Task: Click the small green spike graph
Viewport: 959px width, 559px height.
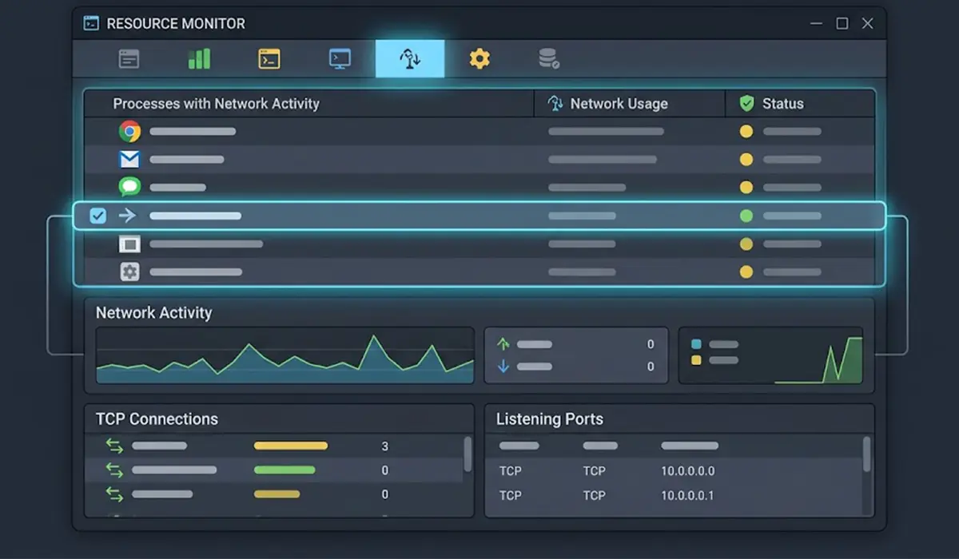Action: 819,359
